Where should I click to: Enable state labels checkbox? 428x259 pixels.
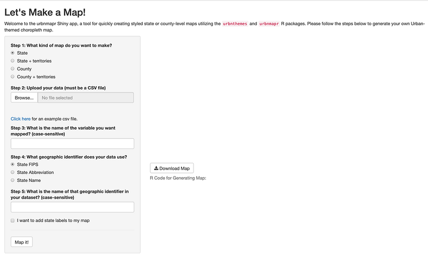(x=12, y=220)
